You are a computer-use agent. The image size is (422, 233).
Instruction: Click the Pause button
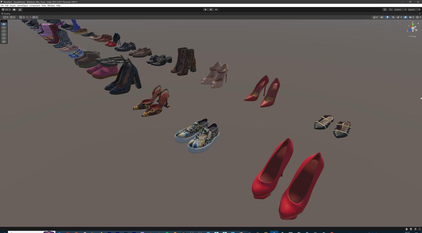(x=211, y=9)
